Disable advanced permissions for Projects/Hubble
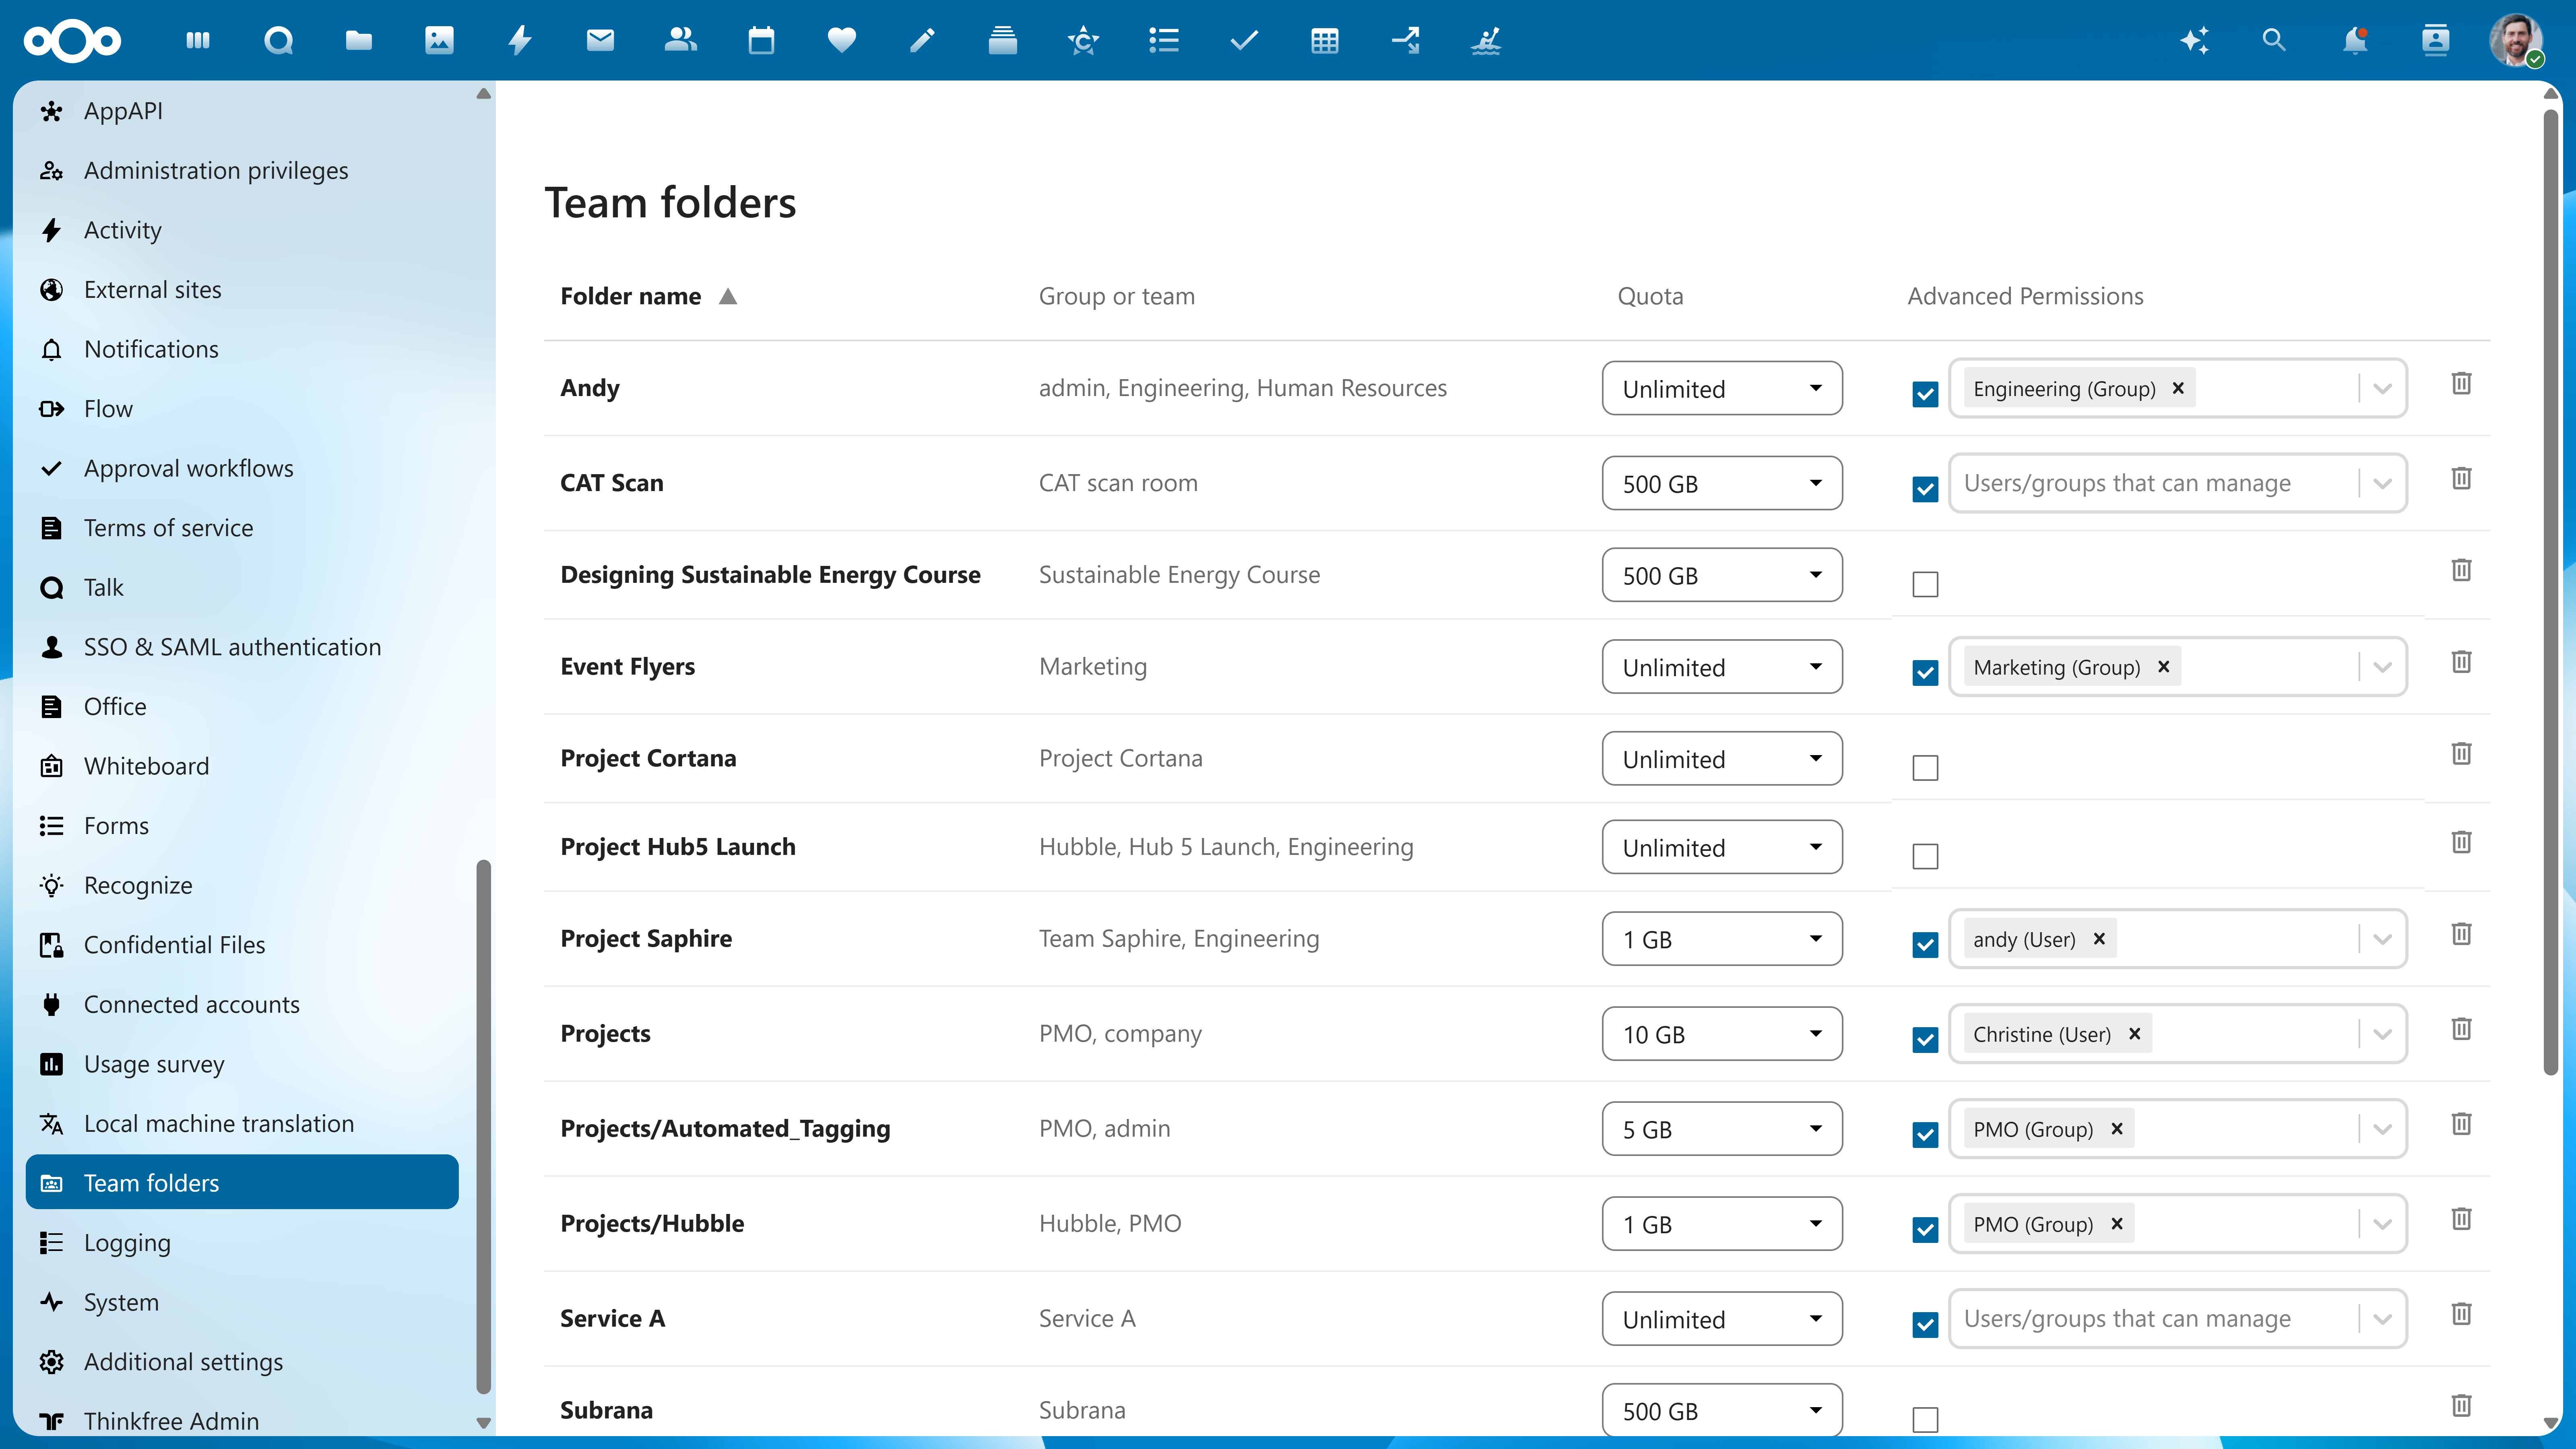Viewport: 2576px width, 1449px height. click(x=1925, y=1230)
